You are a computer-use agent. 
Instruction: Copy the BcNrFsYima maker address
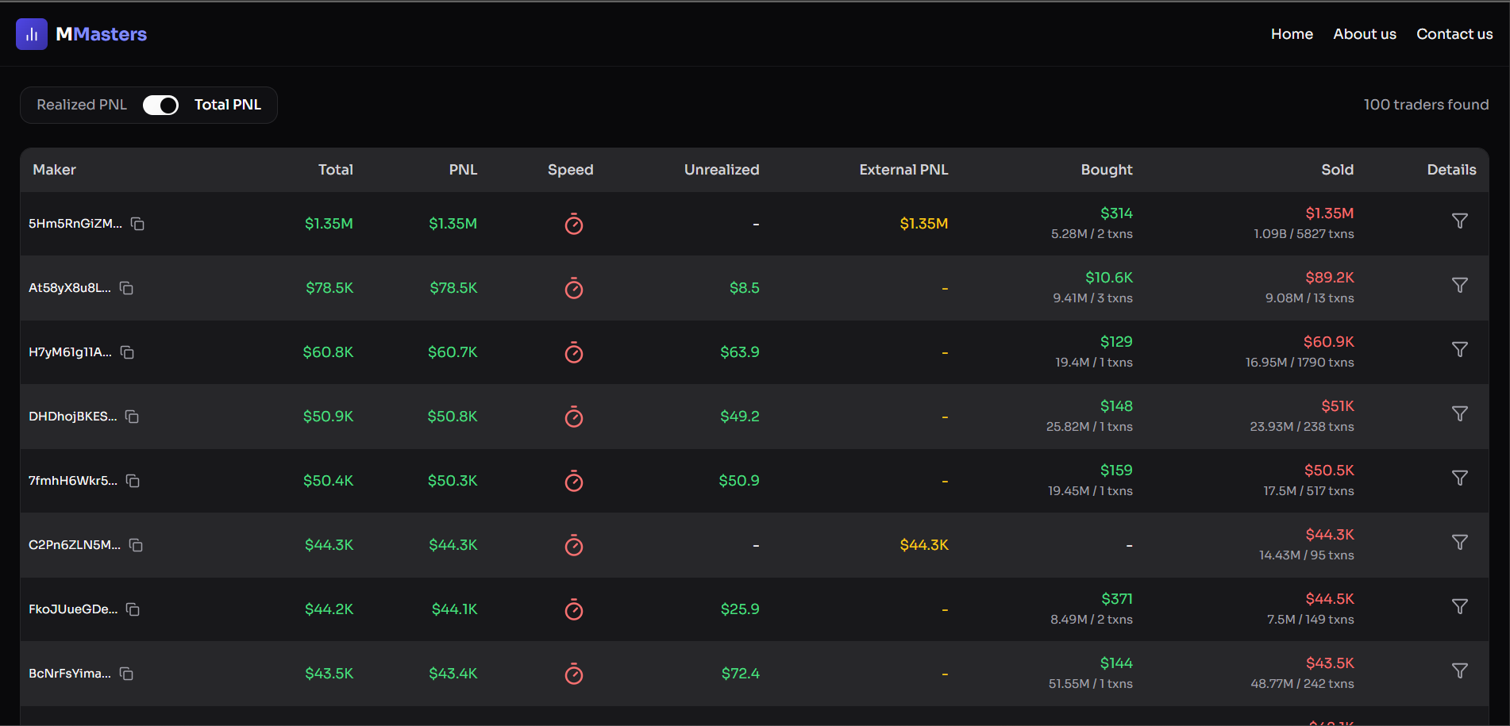click(127, 674)
